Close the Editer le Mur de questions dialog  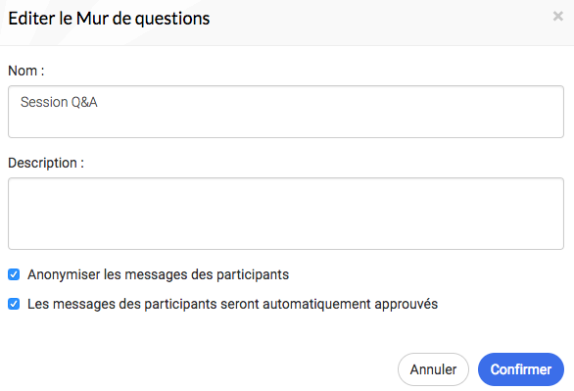557,16
